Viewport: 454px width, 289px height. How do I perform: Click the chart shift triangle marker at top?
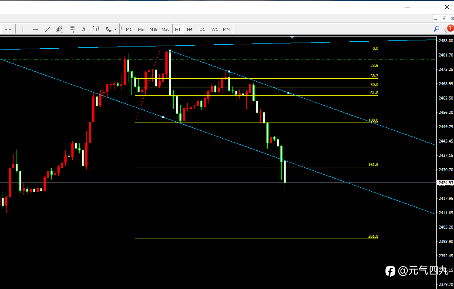(x=293, y=37)
